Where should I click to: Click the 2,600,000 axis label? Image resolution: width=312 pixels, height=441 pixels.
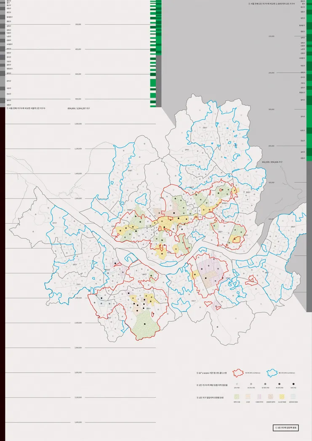[x=78, y=323]
